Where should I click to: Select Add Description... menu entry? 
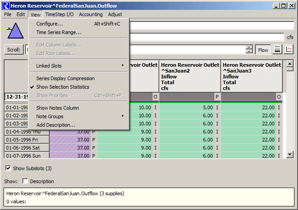point(79,125)
